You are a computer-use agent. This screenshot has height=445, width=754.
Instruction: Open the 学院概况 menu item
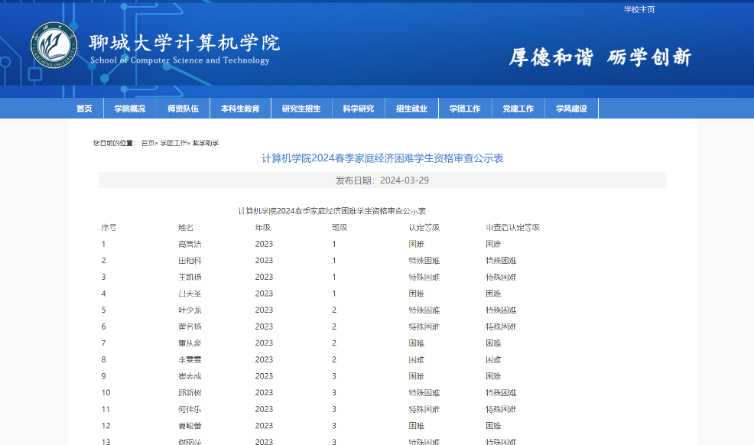129,109
